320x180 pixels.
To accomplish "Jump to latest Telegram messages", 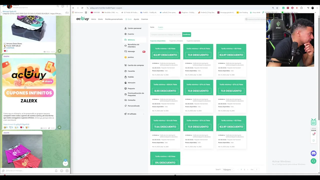I will click(x=65, y=163).
